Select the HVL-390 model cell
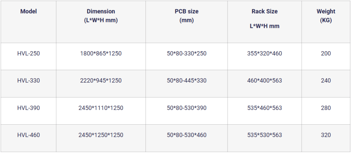This screenshot has height=153, width=351. [x=28, y=108]
